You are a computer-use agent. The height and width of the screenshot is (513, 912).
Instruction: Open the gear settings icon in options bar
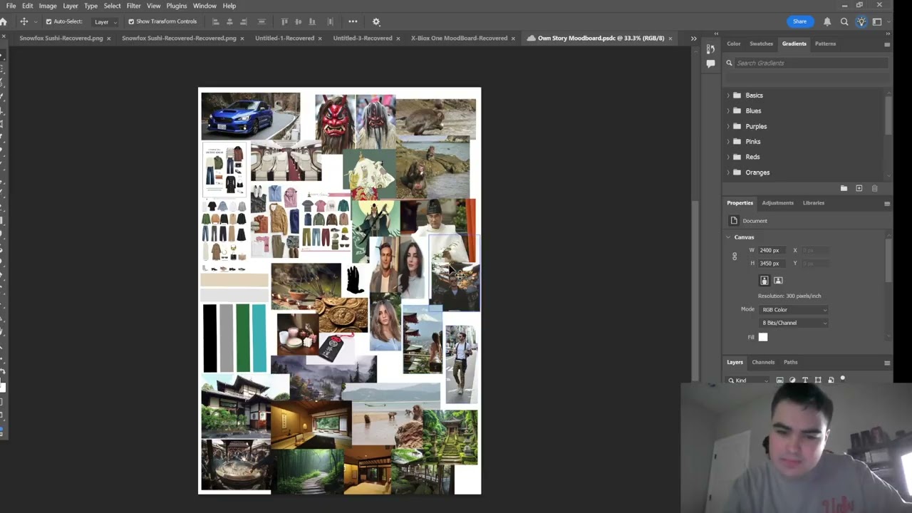376,21
